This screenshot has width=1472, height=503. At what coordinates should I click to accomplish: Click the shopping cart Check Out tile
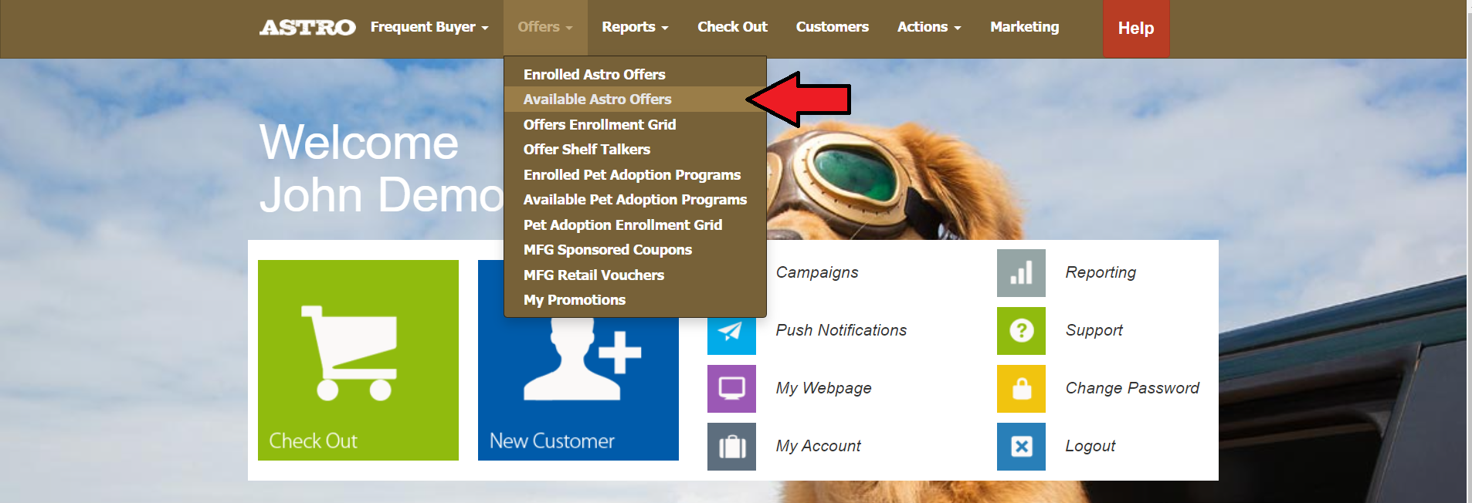[358, 360]
